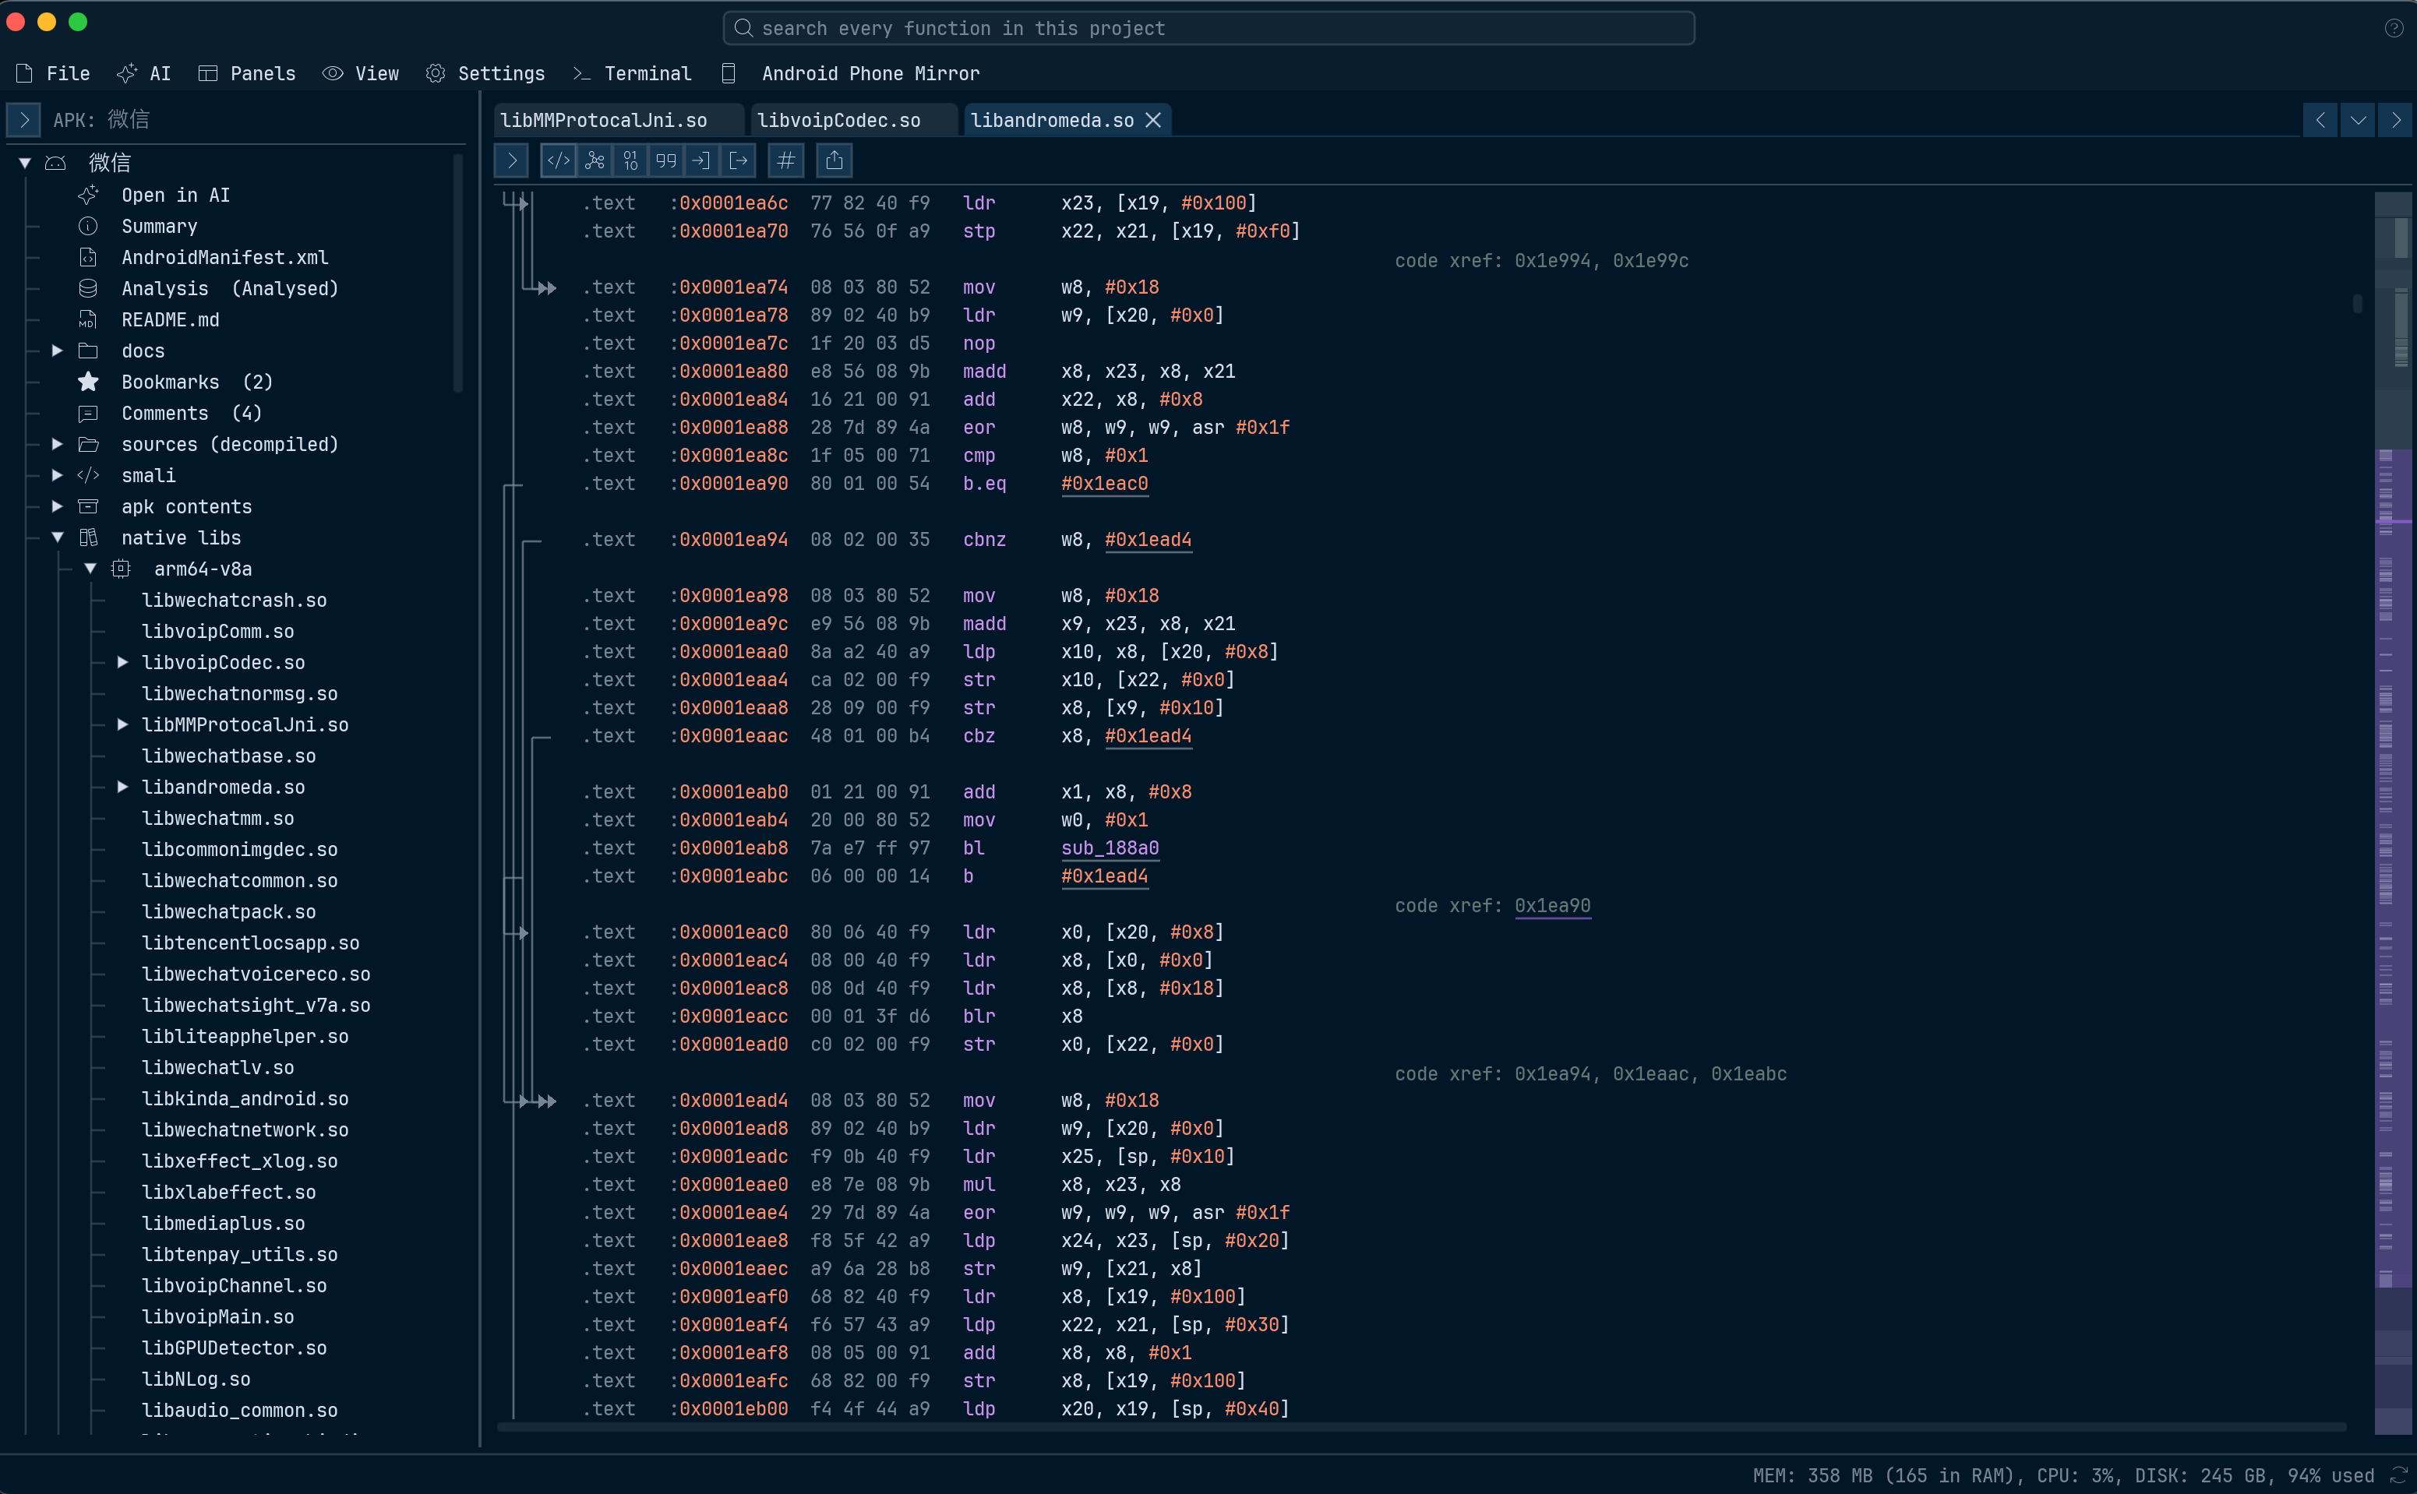
Task: Switch to binary hex view icon
Action: click(630, 160)
